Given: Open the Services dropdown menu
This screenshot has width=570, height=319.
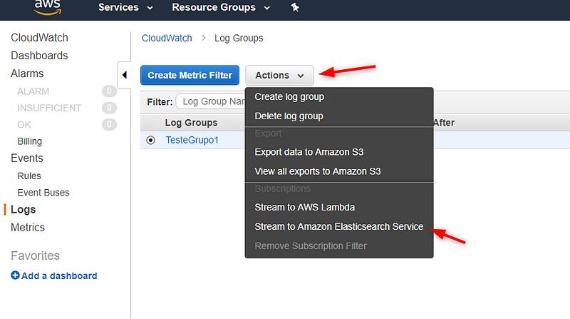Looking at the screenshot, I should click(125, 7).
